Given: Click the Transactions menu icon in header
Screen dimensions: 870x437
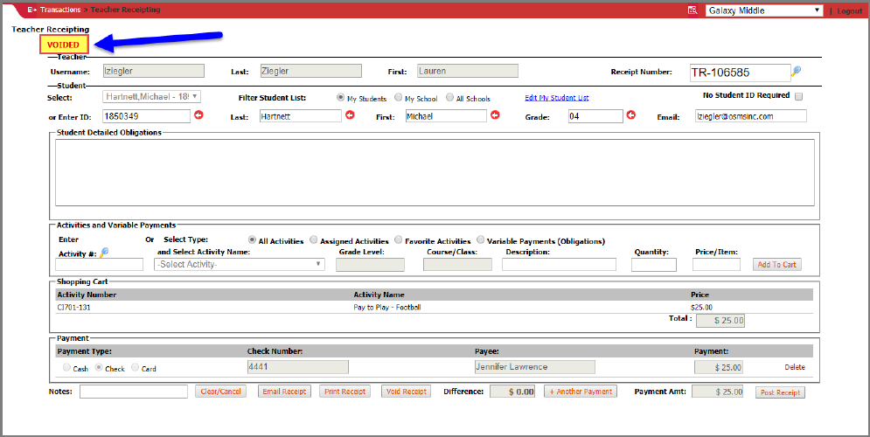Looking at the screenshot, I should coord(32,10).
